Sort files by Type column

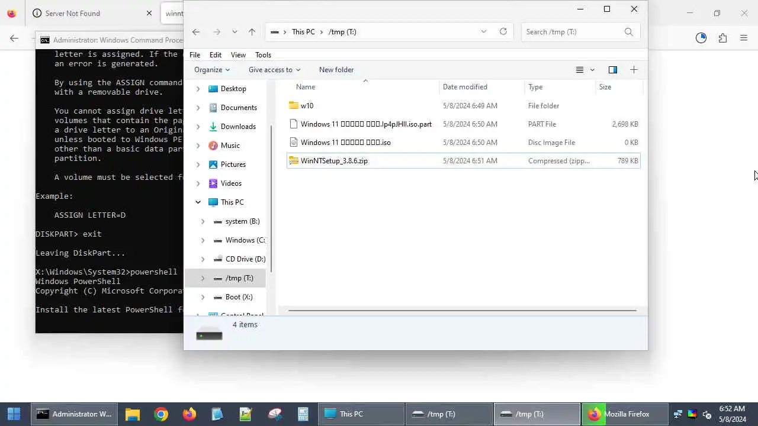point(535,87)
